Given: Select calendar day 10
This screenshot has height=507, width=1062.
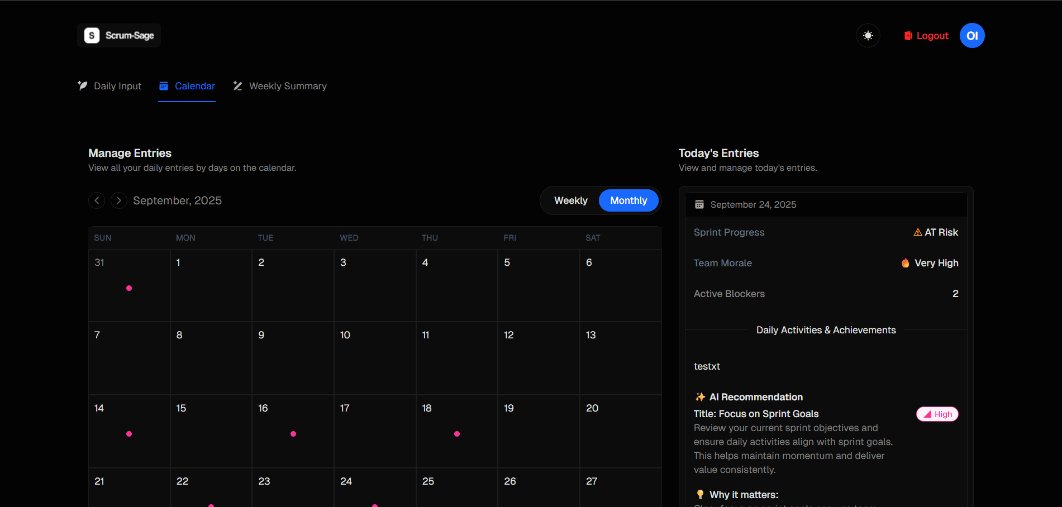Looking at the screenshot, I should tap(375, 358).
